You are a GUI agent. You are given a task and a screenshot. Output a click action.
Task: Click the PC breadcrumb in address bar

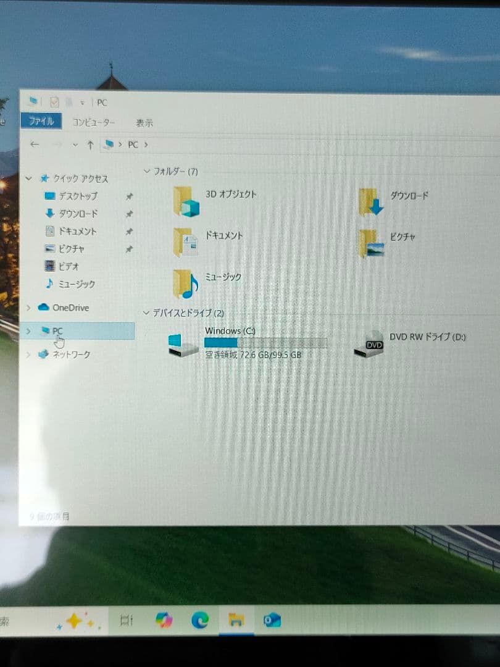[133, 145]
